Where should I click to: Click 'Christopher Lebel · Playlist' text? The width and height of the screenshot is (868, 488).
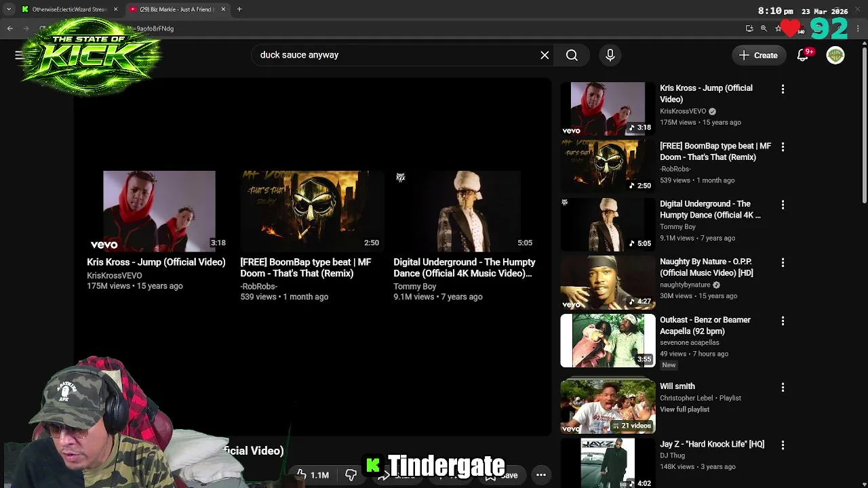[x=701, y=398]
